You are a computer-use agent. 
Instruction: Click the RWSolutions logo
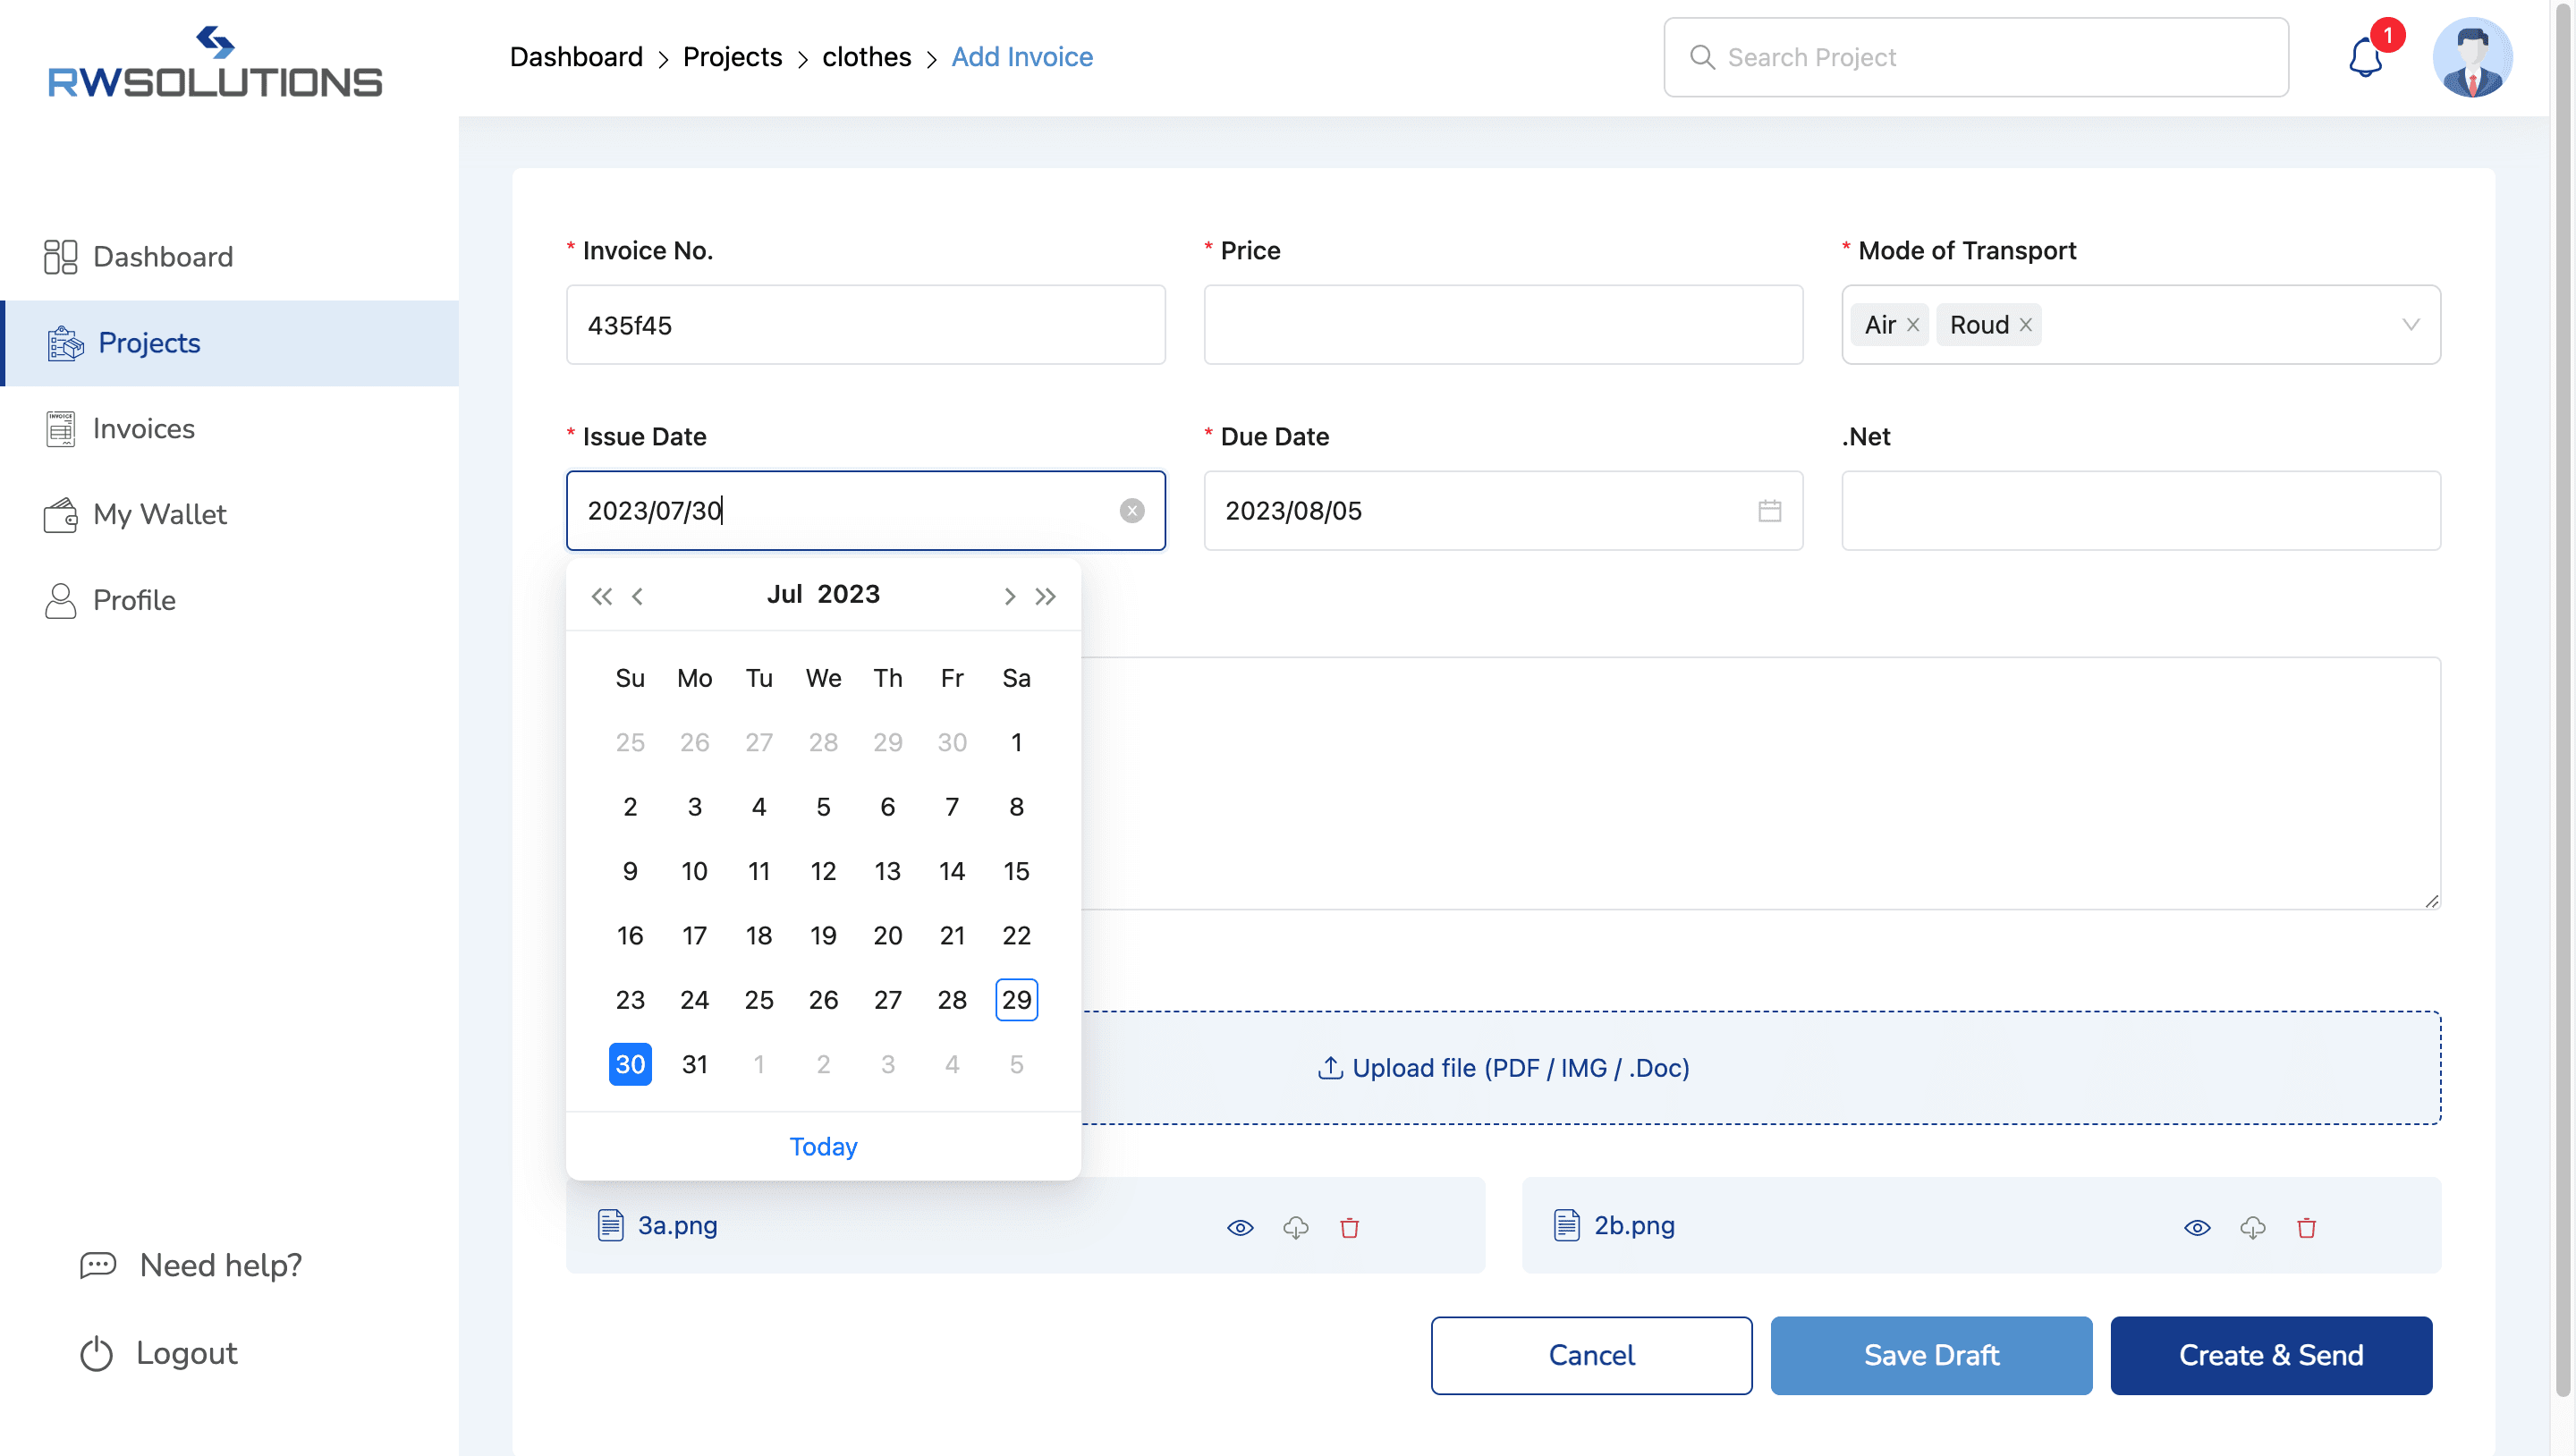(x=215, y=62)
